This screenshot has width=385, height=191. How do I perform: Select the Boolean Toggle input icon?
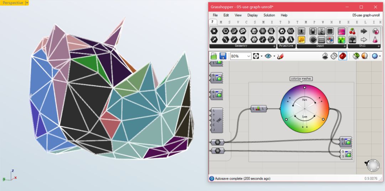pos(313,31)
